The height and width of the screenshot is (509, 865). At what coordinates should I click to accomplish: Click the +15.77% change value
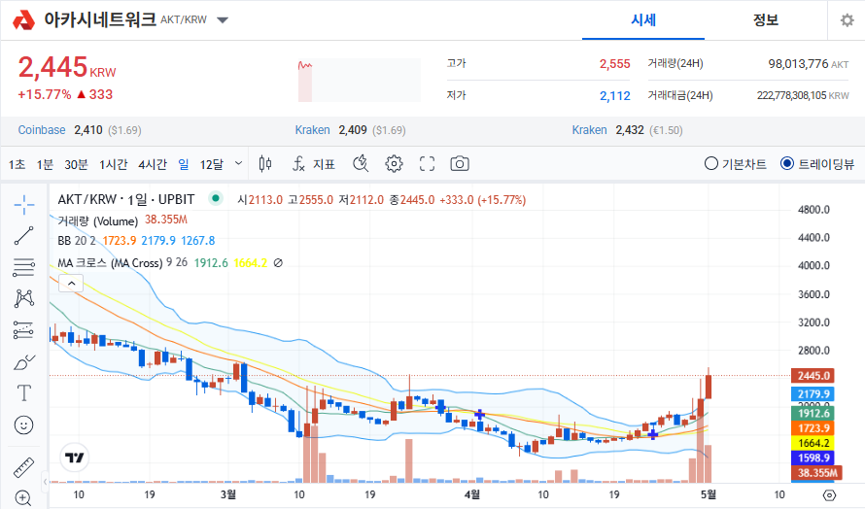[x=44, y=94]
